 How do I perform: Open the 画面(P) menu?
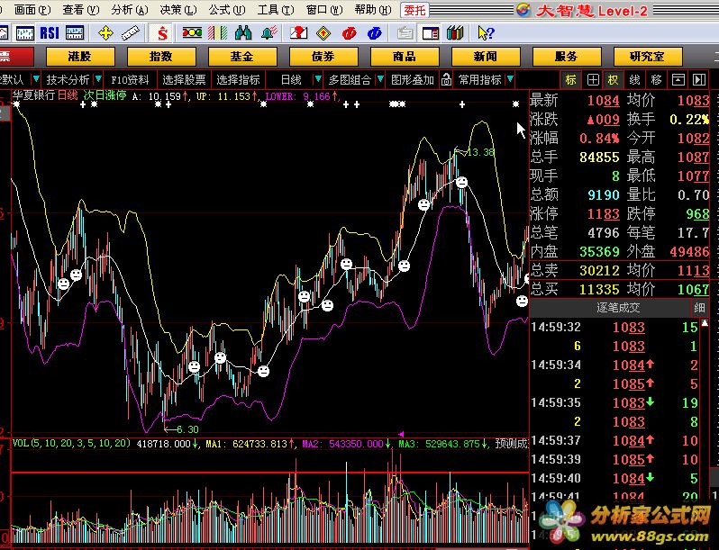[x=32, y=10]
